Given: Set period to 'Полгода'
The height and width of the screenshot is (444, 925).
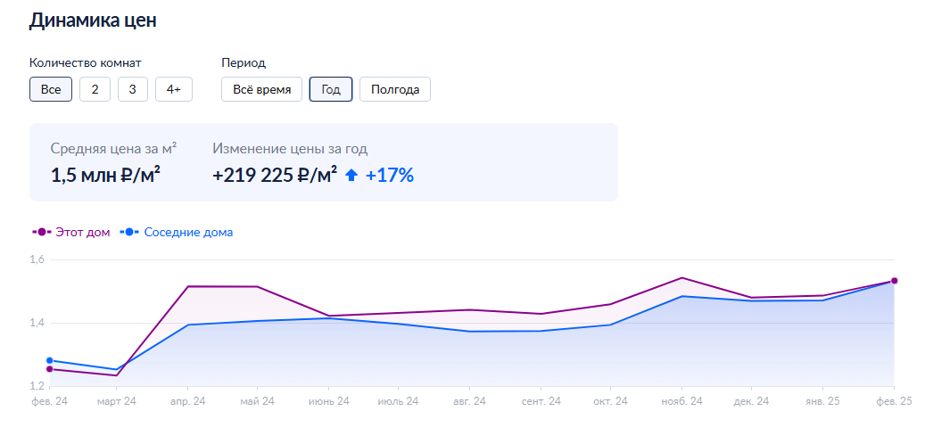Looking at the screenshot, I should click(x=395, y=90).
